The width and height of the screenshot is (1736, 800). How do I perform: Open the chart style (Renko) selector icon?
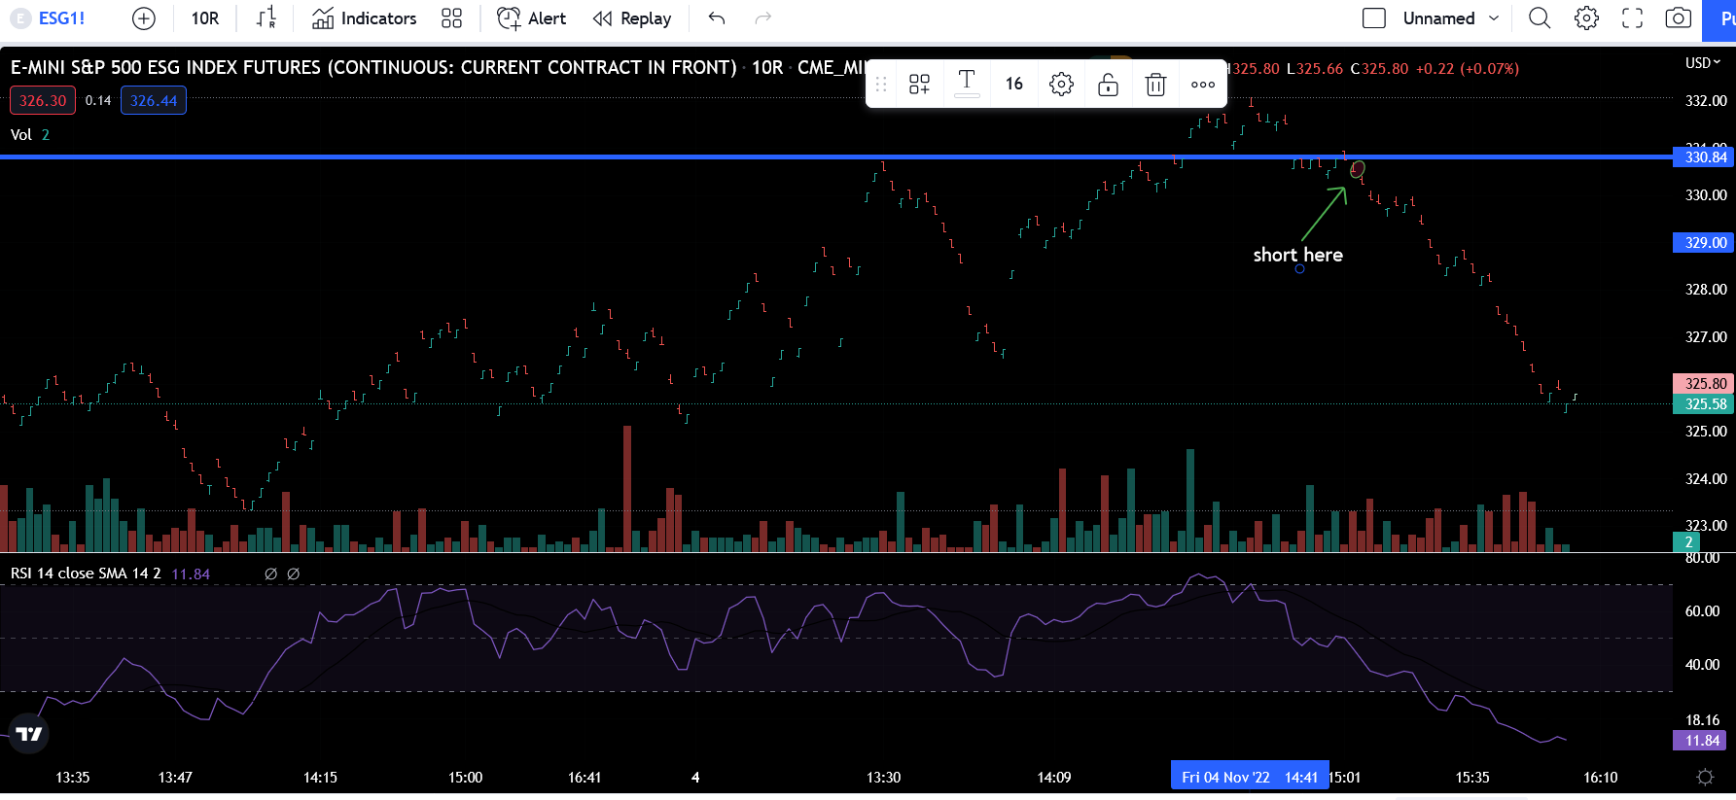[x=266, y=18]
